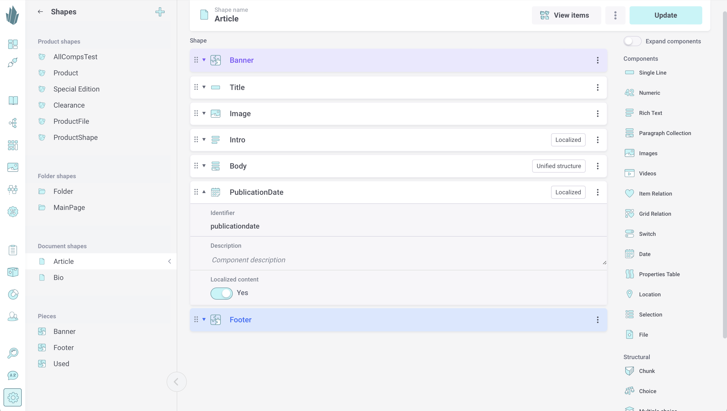Expand the Banner component row
Viewport: 727px width, 411px height.
203,60
